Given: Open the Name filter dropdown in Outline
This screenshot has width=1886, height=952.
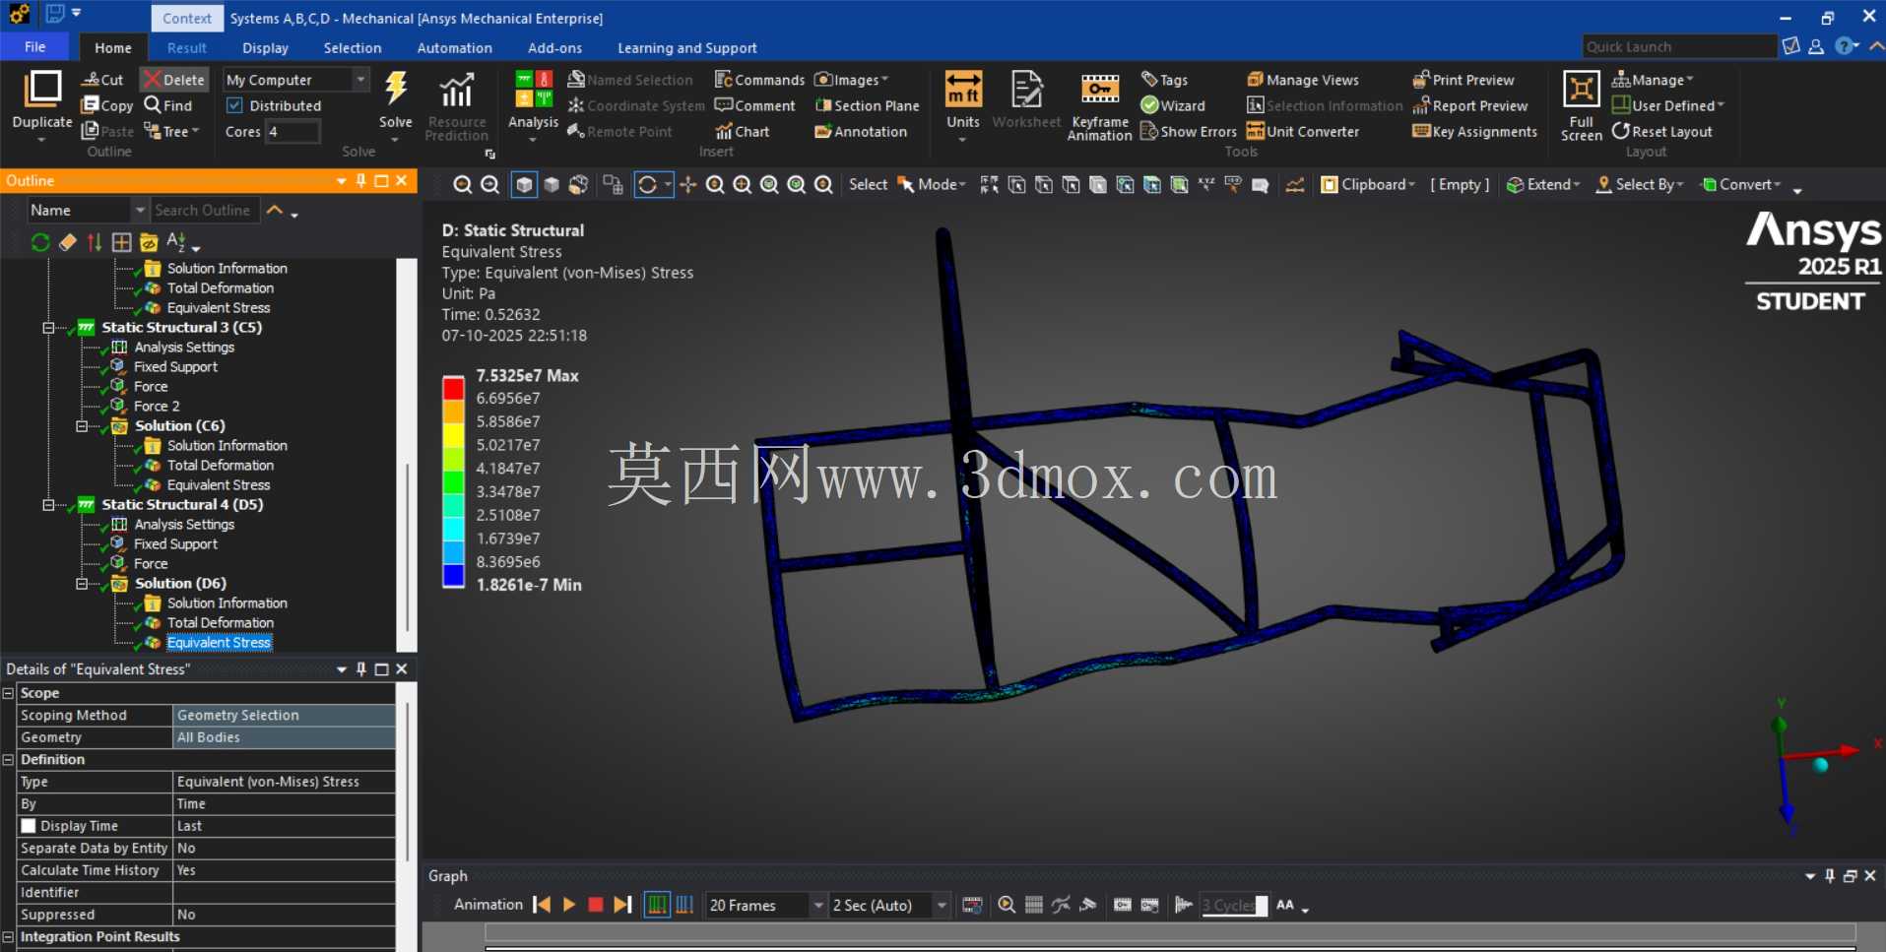Looking at the screenshot, I should pyautogui.click(x=140, y=210).
